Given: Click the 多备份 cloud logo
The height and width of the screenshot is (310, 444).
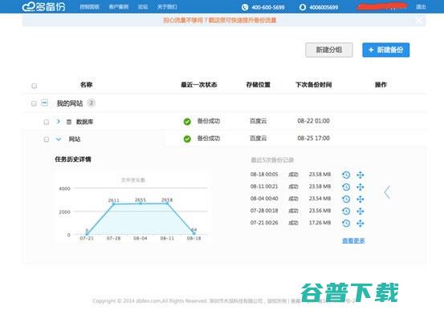Looking at the screenshot, I should (x=43, y=6).
